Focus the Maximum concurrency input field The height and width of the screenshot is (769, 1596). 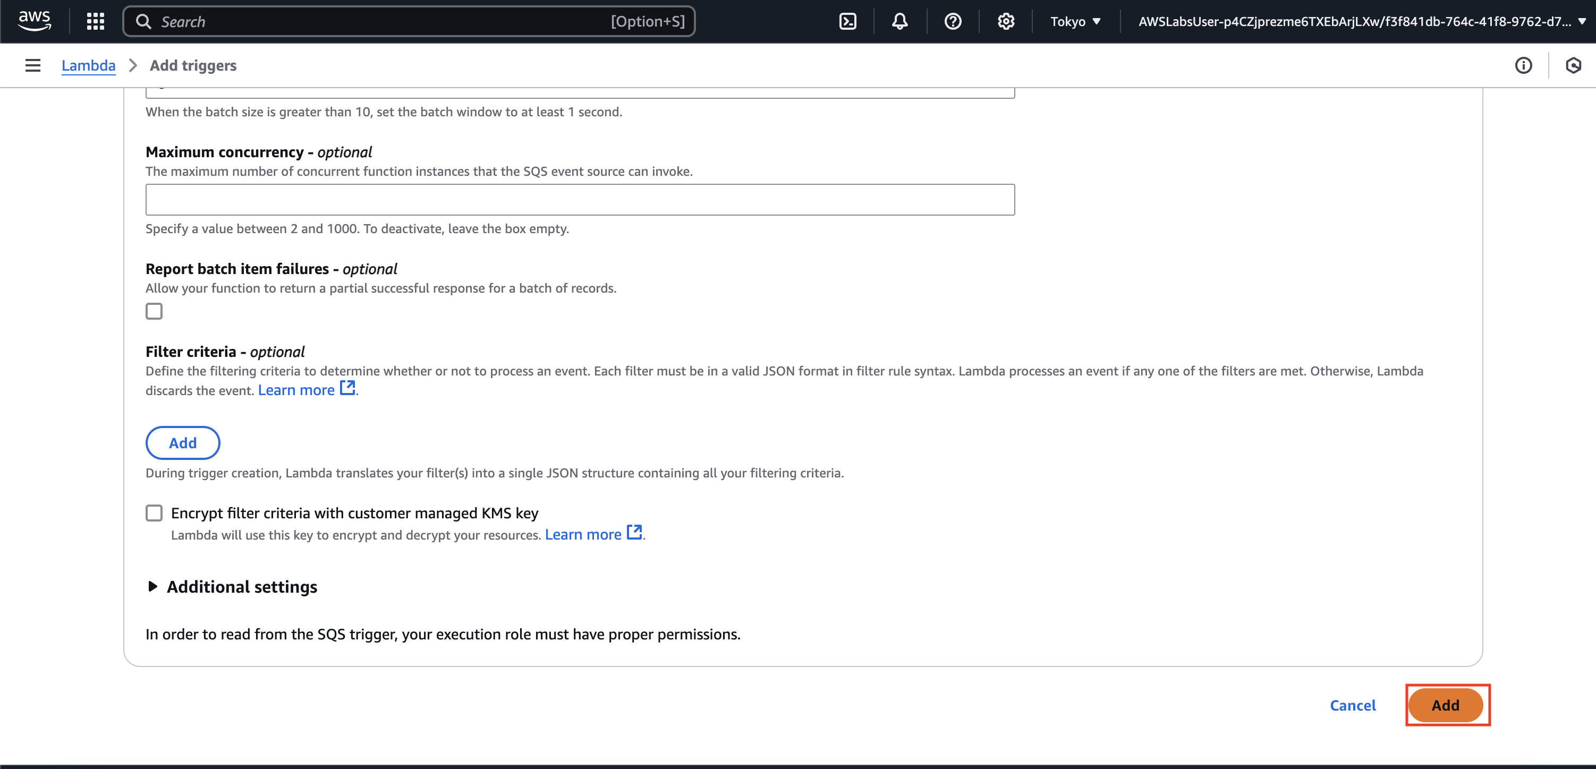[580, 199]
